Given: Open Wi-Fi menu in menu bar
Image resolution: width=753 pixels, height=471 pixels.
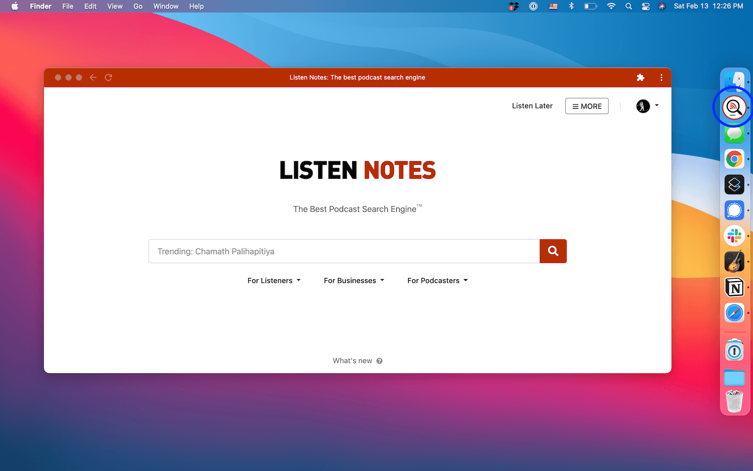Looking at the screenshot, I should tap(611, 6).
